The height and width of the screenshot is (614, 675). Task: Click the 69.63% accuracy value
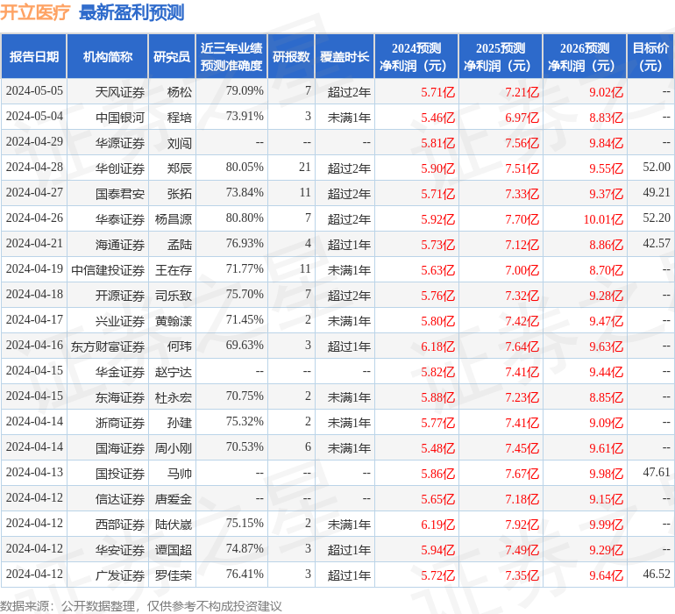coord(245,345)
